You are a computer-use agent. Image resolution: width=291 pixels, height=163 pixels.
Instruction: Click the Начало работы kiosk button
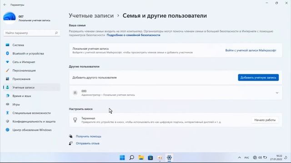click(265, 120)
